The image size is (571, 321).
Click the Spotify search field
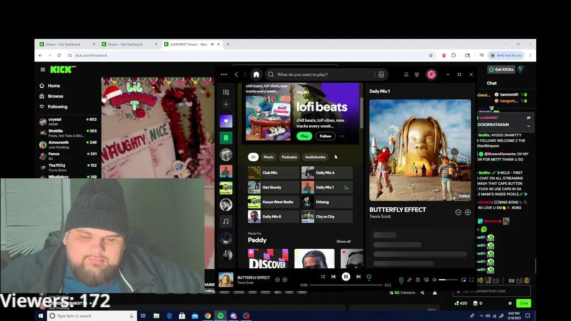[319, 74]
